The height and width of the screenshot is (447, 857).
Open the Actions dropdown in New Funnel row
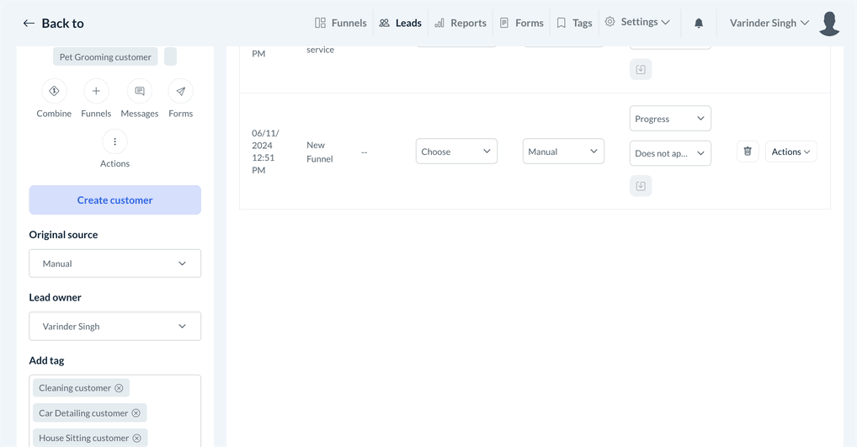point(790,152)
